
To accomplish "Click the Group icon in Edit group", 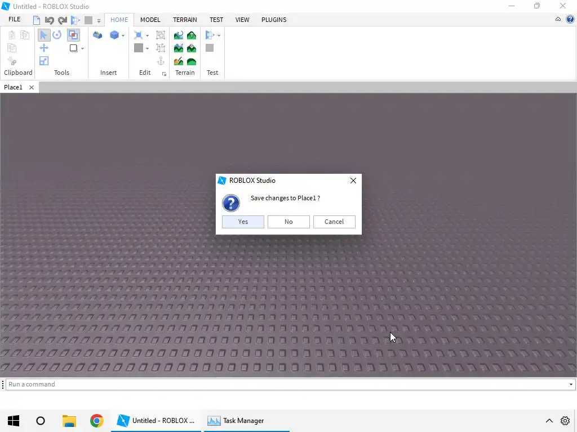I will [161, 35].
